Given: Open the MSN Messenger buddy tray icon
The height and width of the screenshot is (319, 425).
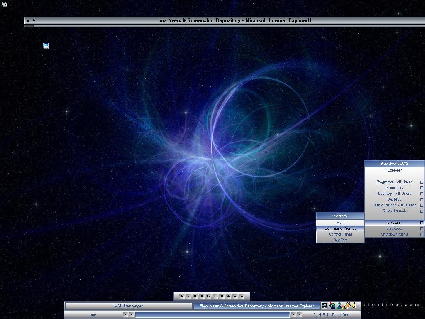Looking at the screenshot, I should (340, 306).
